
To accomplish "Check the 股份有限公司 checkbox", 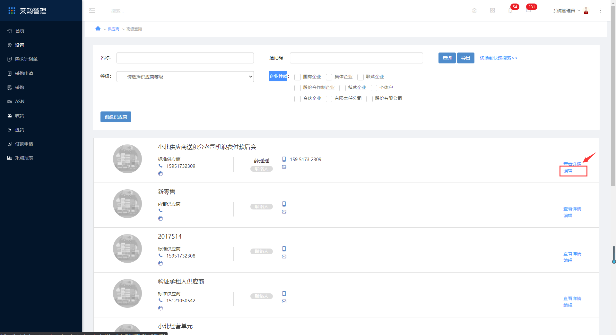I will tap(369, 99).
